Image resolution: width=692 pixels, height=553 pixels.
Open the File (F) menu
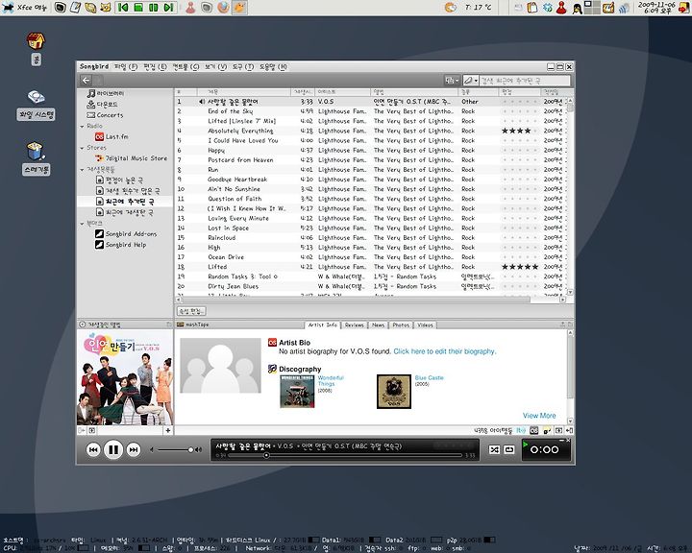tap(126, 66)
